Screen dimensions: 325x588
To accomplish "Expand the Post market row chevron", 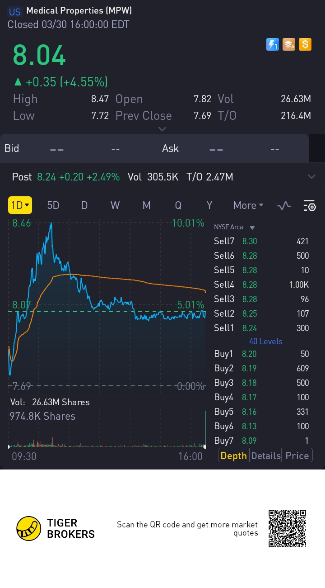I will (311, 177).
